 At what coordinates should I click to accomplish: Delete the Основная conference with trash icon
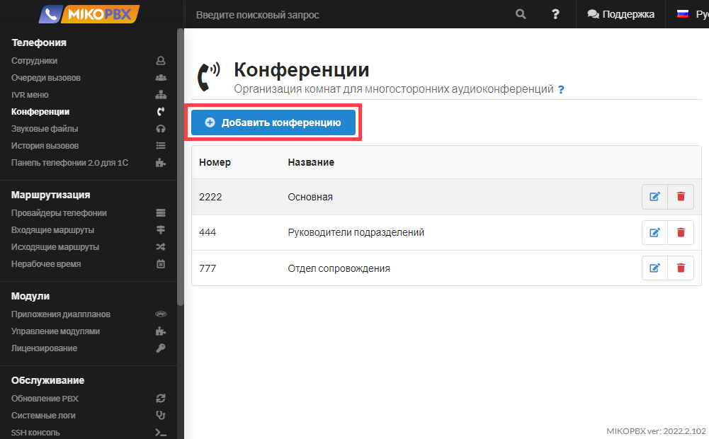click(x=681, y=197)
